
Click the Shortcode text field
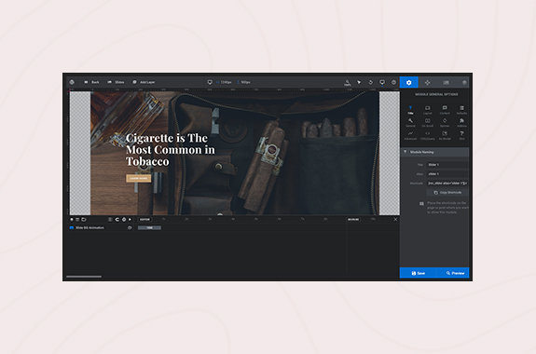(447, 184)
